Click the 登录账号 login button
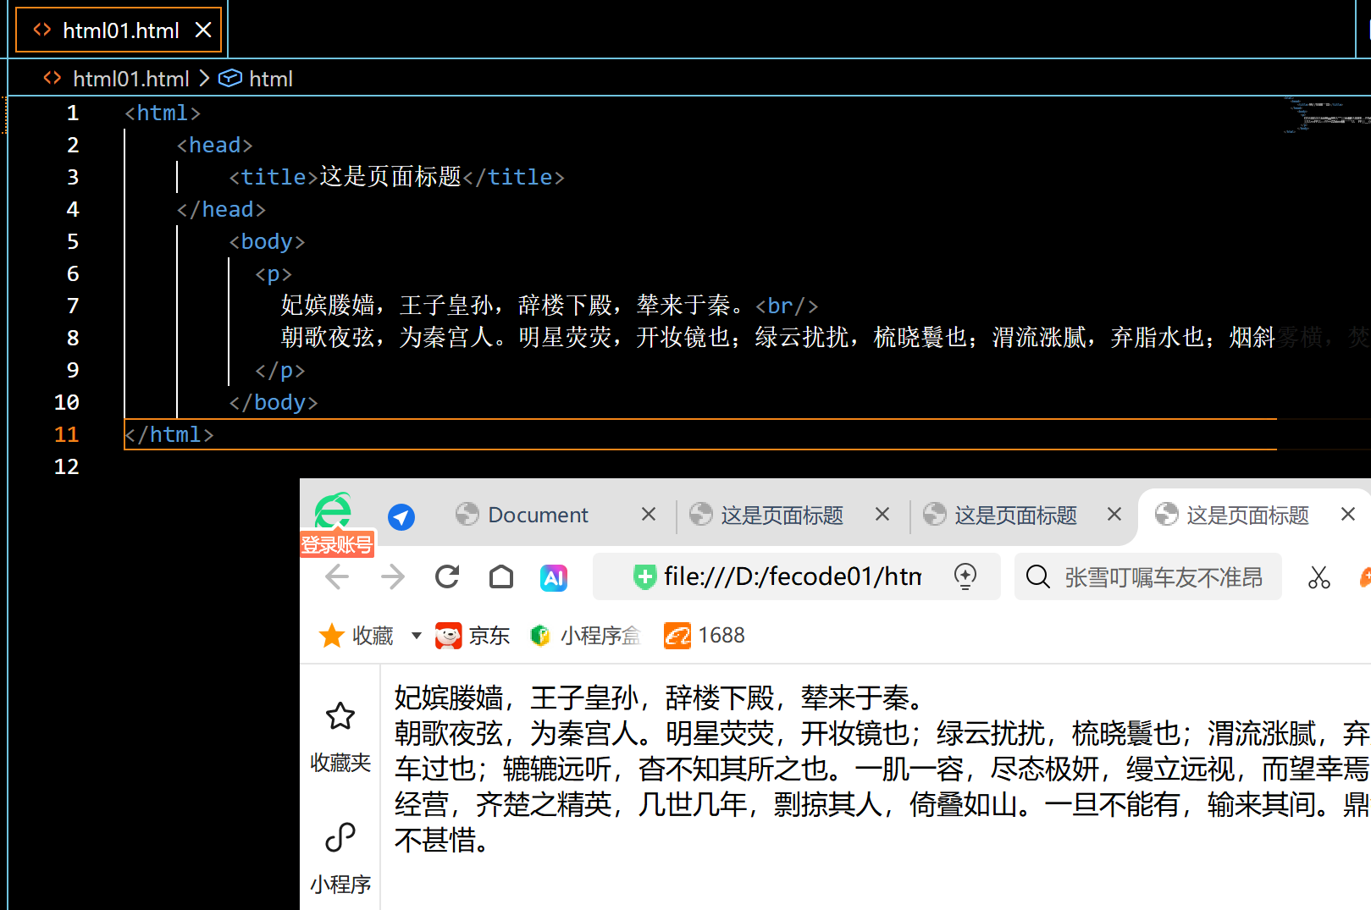The width and height of the screenshot is (1371, 910). 337,544
